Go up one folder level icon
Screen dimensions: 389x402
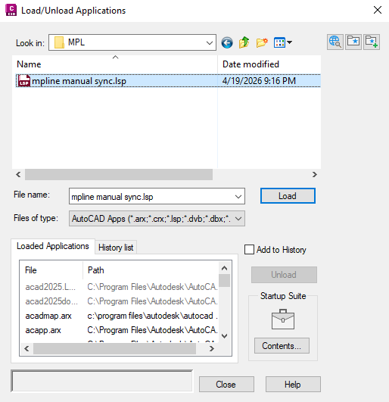[x=244, y=42]
